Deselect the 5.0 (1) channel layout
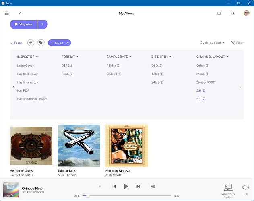254x201 pixels. (x=201, y=90)
